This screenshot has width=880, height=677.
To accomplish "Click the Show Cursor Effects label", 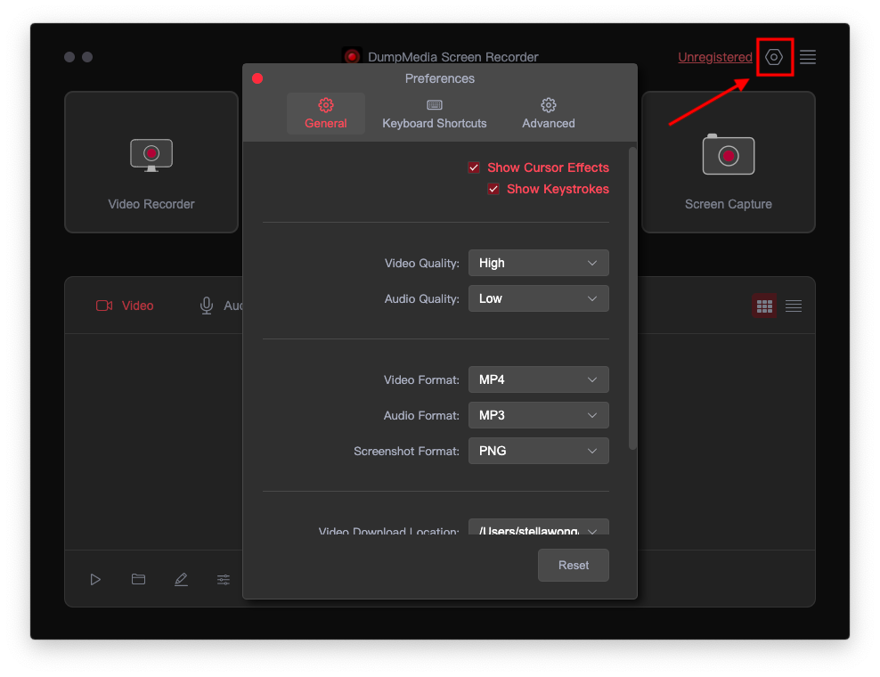I will (548, 167).
